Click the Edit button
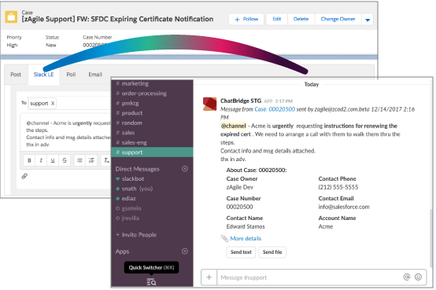 tap(277, 19)
